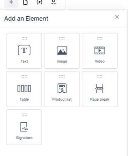Switch to the document page tab
The image size is (128, 156).
coord(25,2)
